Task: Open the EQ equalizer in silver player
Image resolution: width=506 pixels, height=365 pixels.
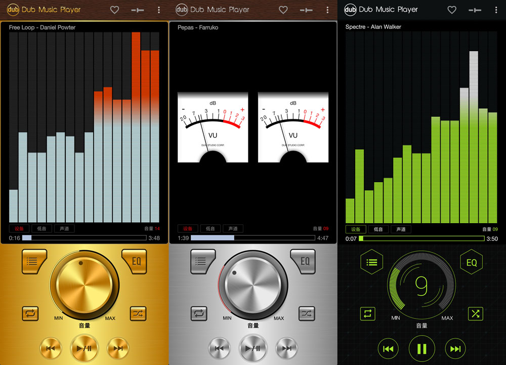Action: pos(304,261)
